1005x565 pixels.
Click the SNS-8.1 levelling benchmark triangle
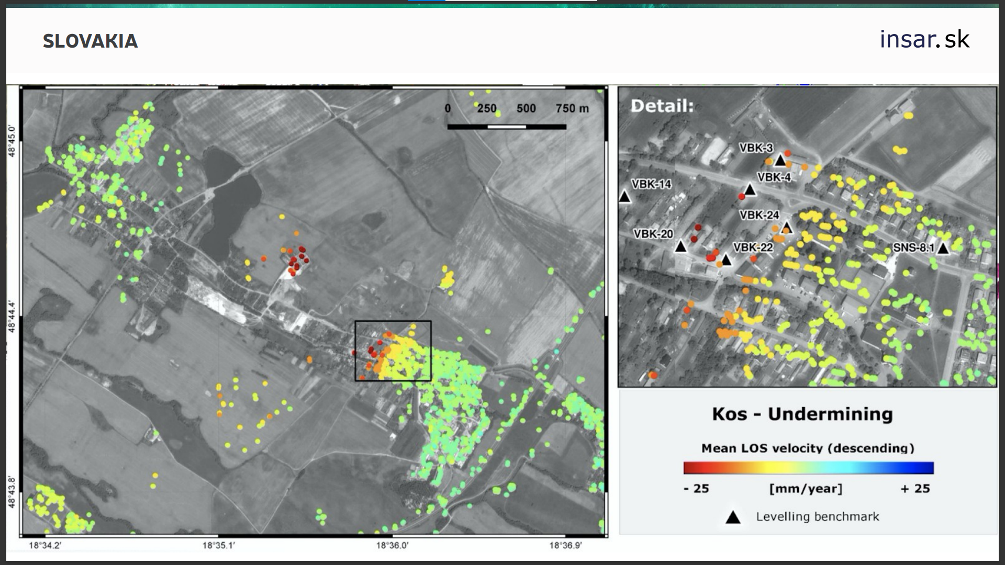[x=943, y=248]
